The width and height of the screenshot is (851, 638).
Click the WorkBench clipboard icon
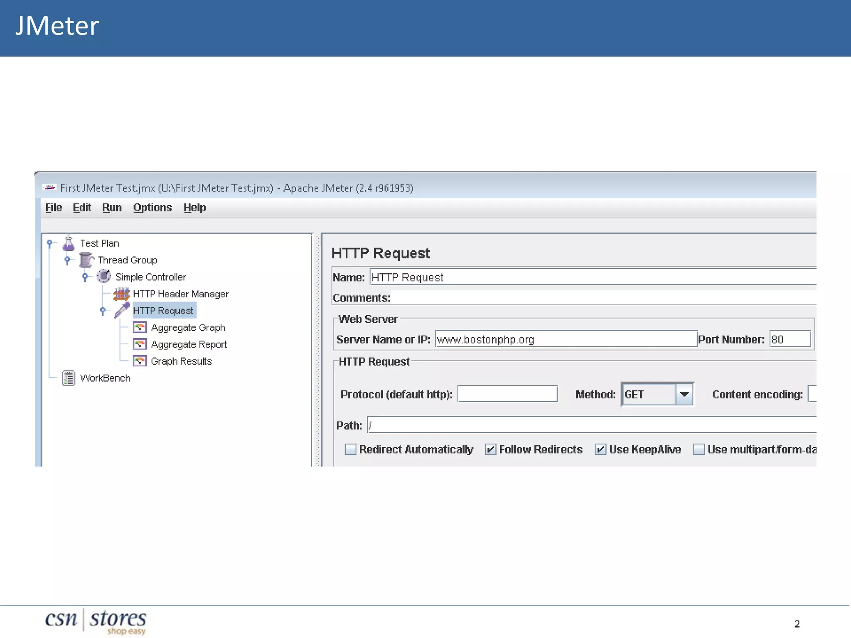pos(69,378)
